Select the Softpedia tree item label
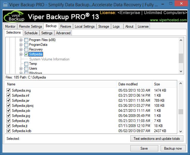Viewport: 190px width, 155px height. click(x=36, y=54)
